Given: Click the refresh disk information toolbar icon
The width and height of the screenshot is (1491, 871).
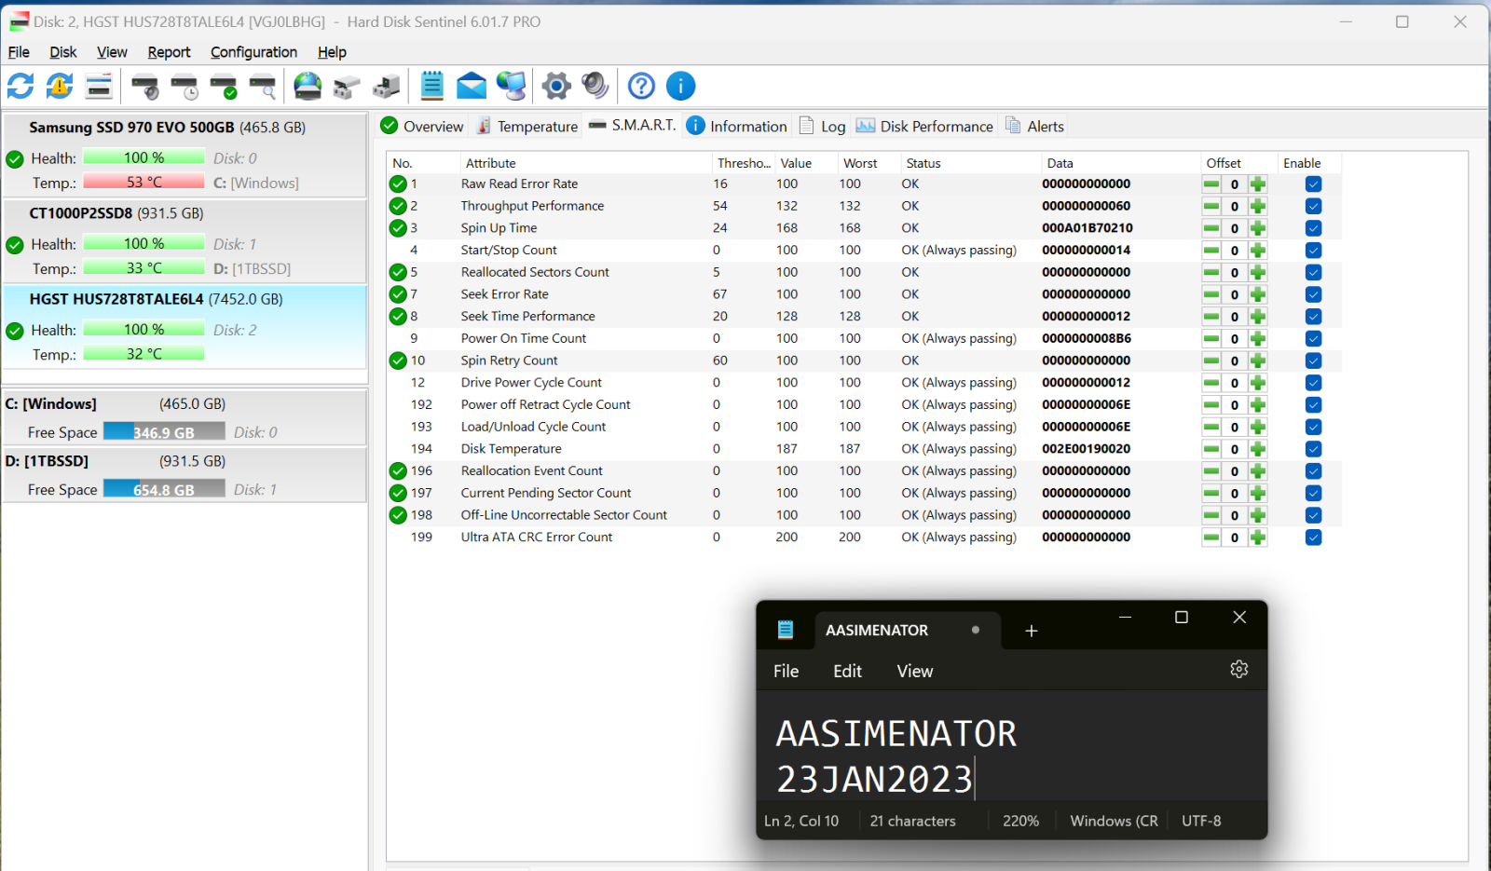Looking at the screenshot, I should (x=21, y=87).
